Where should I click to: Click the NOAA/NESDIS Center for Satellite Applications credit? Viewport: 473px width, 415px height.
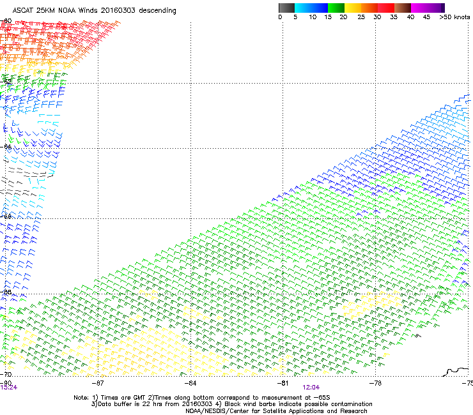point(276,411)
